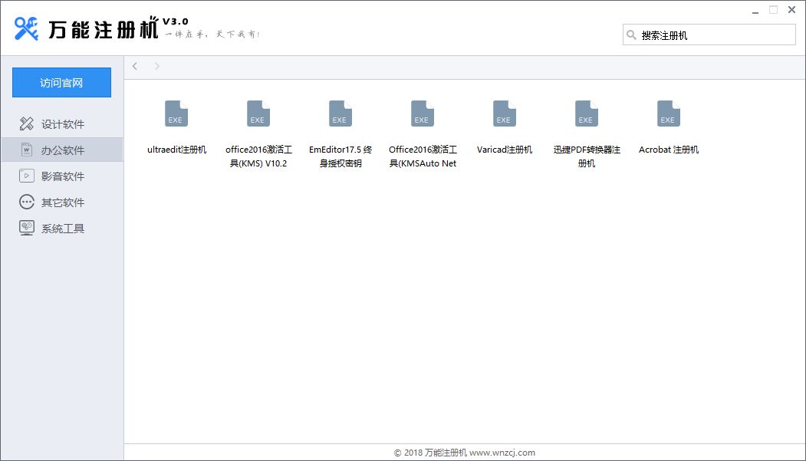Viewport: 806px width, 461px height.
Task: Open the EmEditor17.5 终身授权密钥 EXE icon
Action: point(340,114)
